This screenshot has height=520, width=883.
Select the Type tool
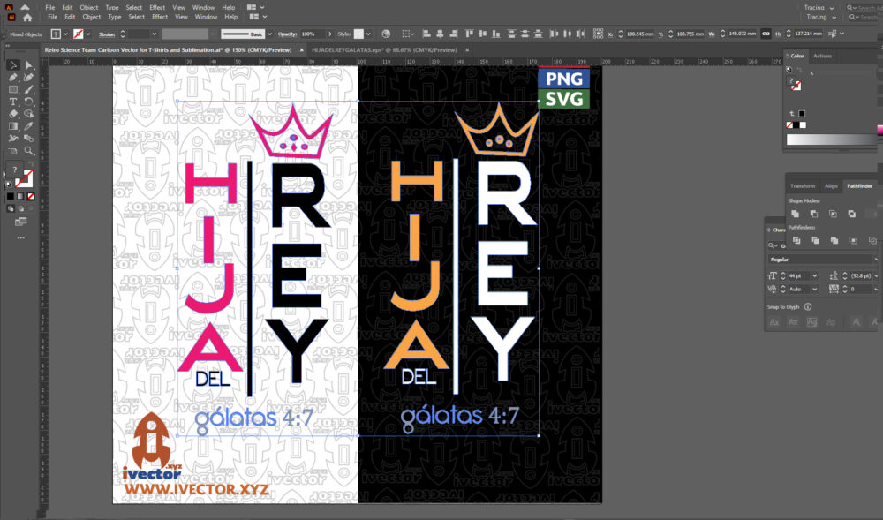coord(13,102)
